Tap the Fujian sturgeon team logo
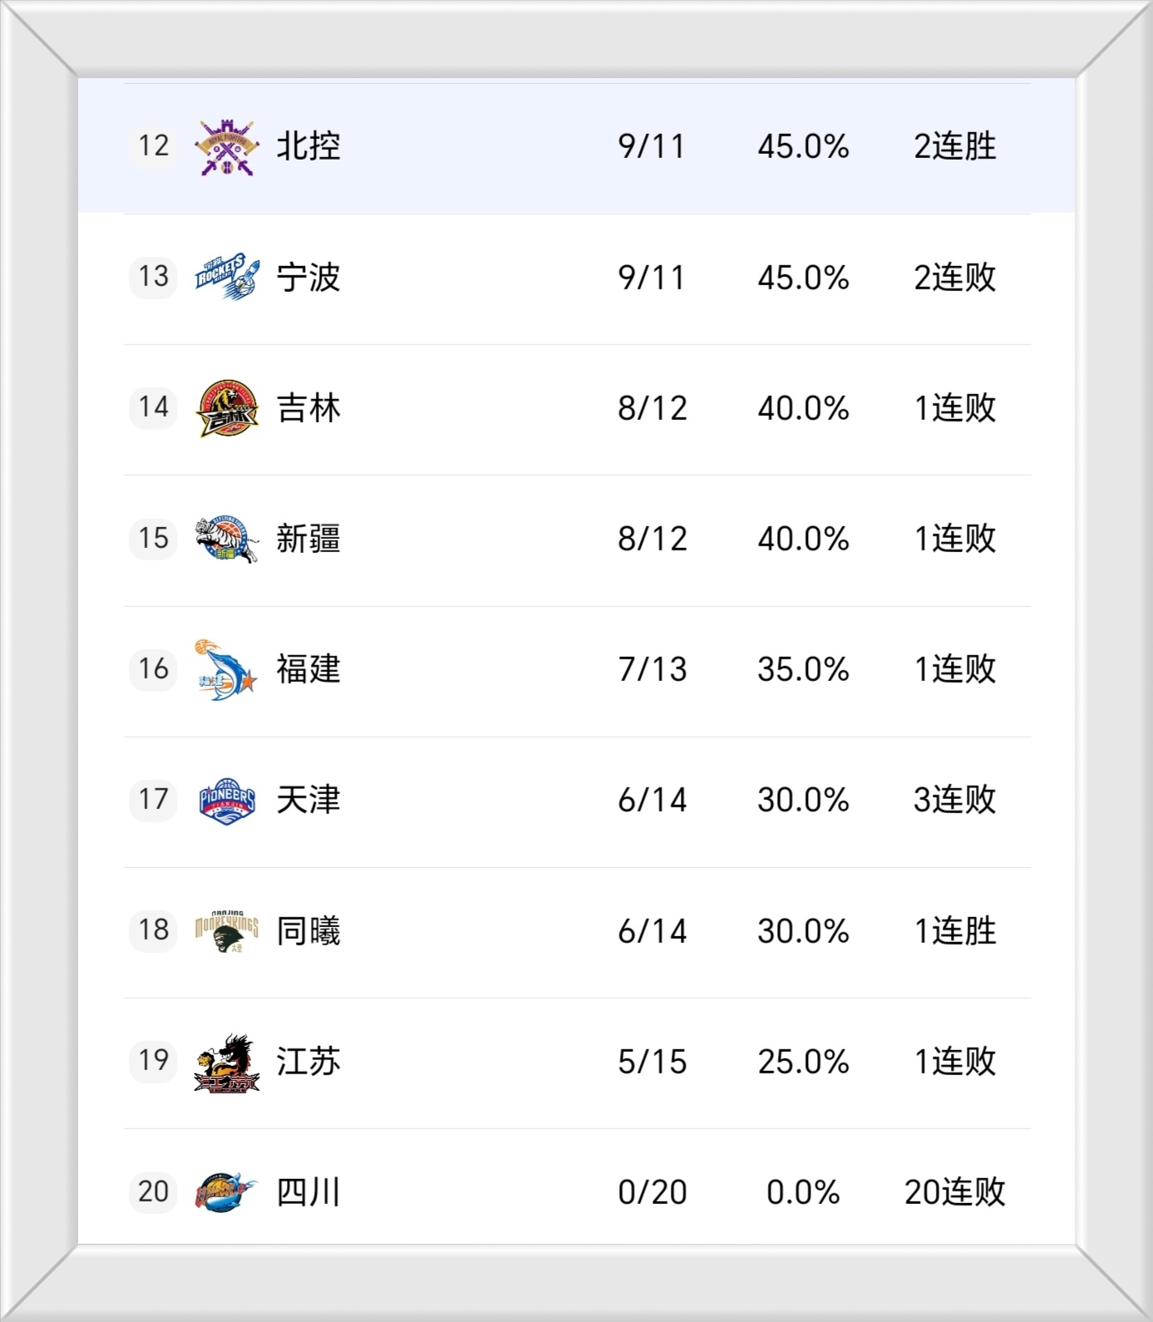Viewport: 1153px width, 1322px height. pos(227,669)
